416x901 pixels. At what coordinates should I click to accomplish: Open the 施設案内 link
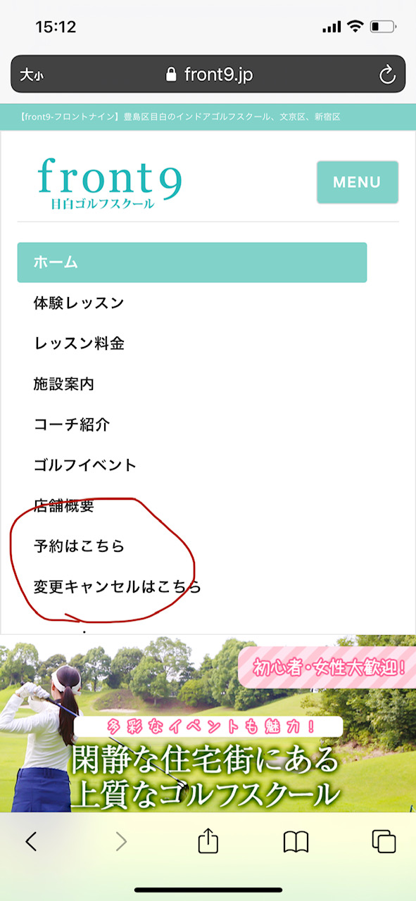(x=63, y=384)
